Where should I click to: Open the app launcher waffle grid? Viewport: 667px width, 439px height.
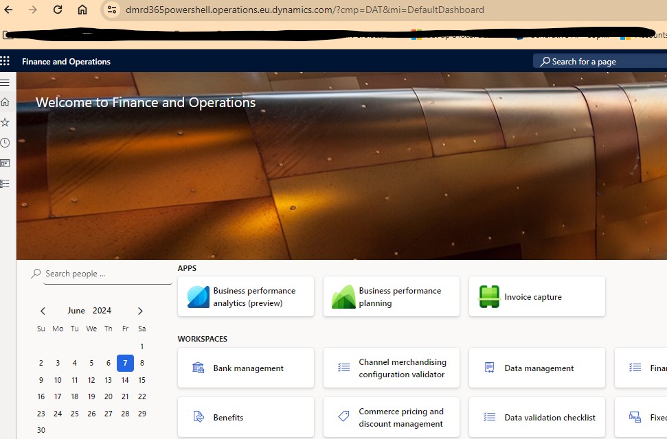[5, 61]
